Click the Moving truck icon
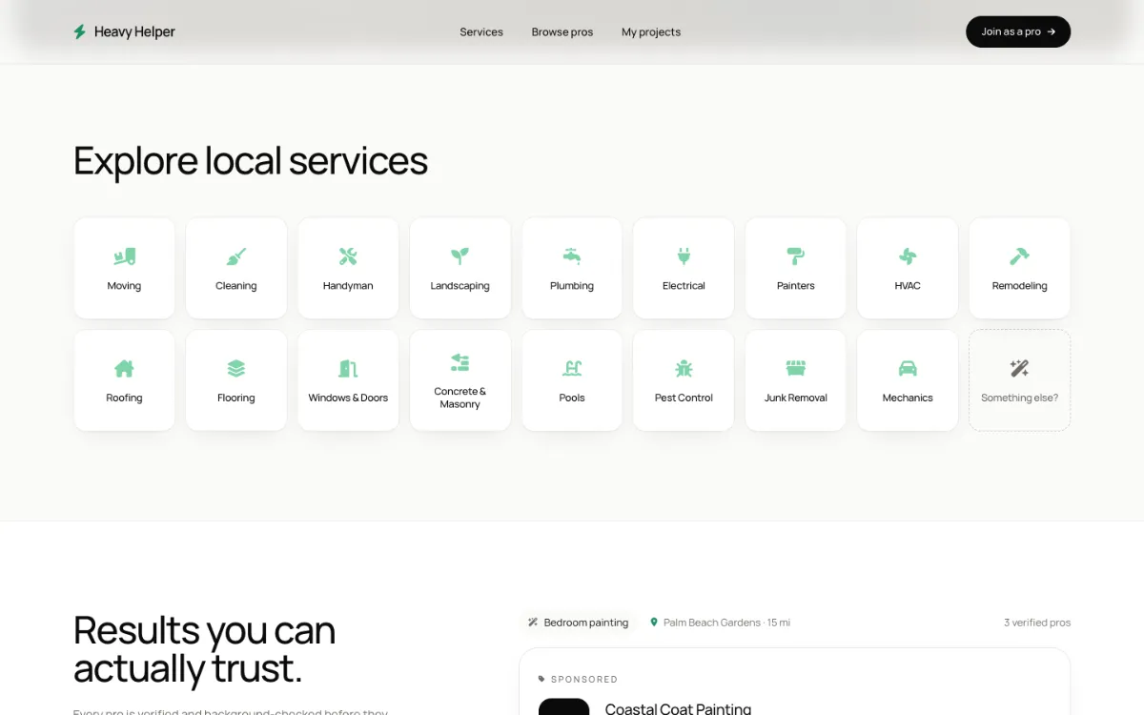Image resolution: width=1144 pixels, height=715 pixels. (124, 256)
